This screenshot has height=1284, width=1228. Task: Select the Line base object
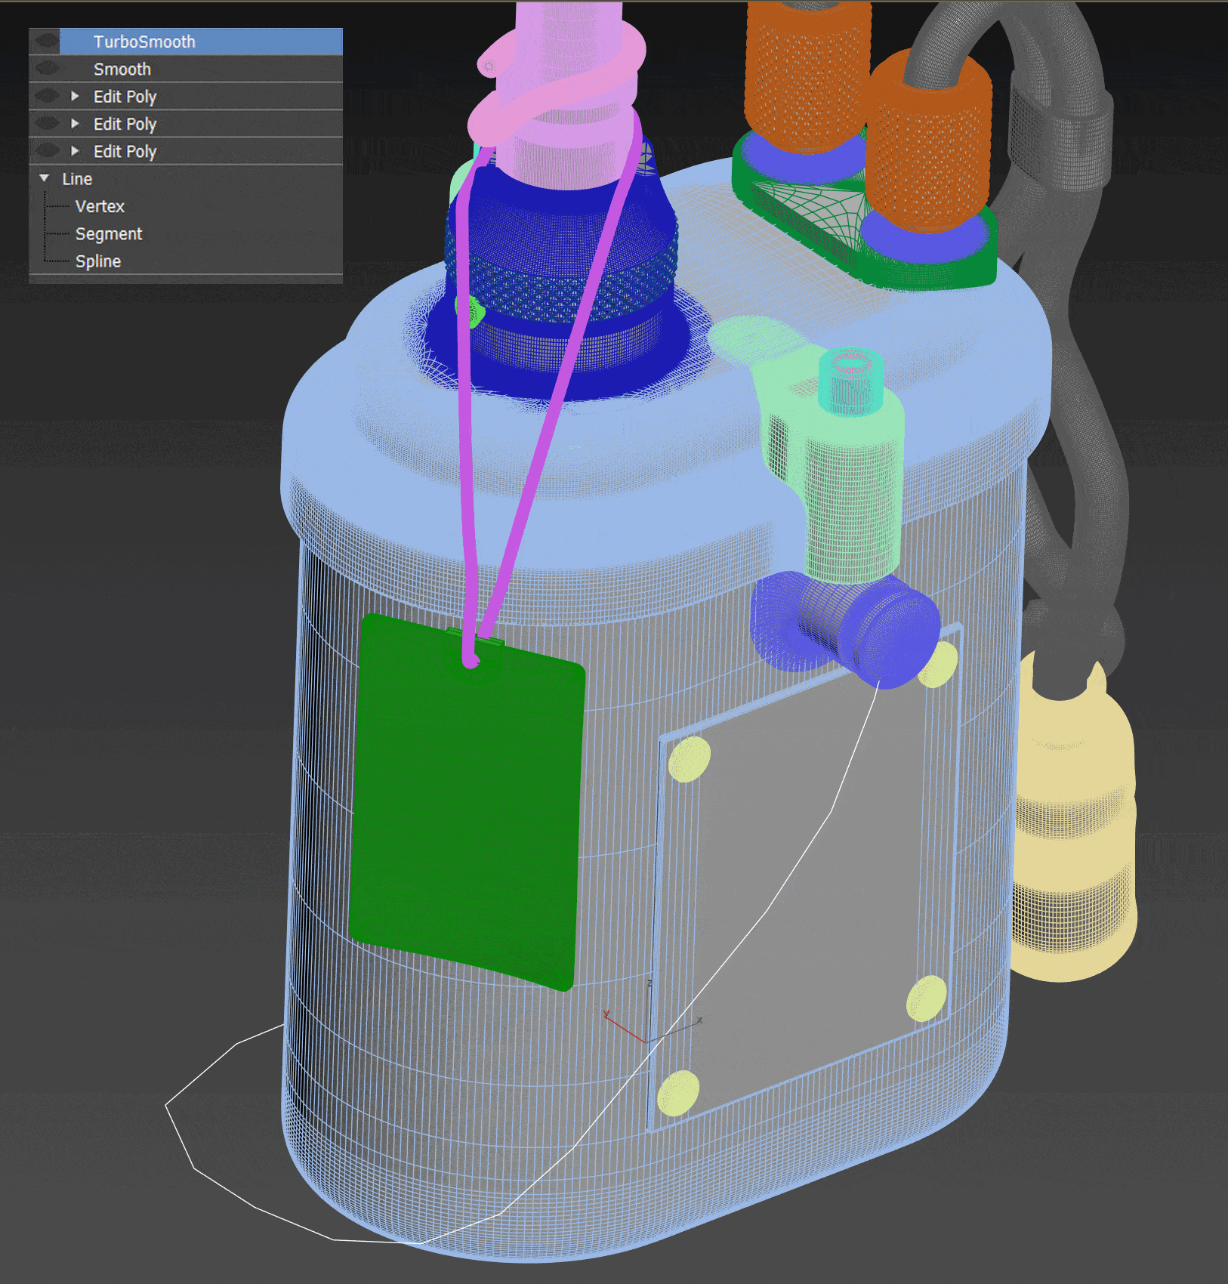[x=77, y=179]
